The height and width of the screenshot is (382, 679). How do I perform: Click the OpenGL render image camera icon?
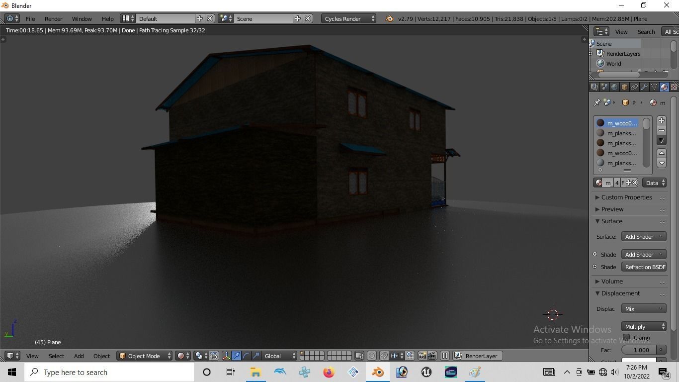point(422,356)
